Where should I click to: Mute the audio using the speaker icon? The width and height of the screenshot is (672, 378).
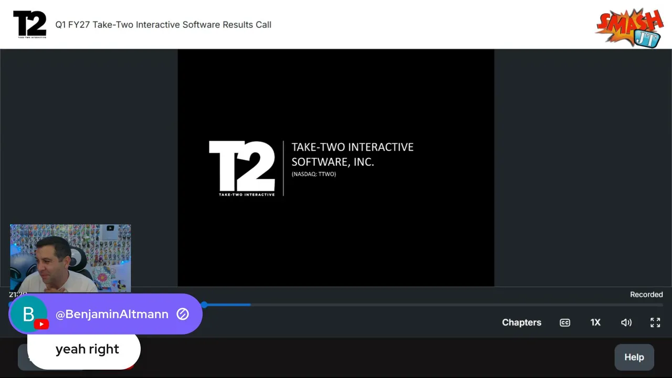coord(626,322)
